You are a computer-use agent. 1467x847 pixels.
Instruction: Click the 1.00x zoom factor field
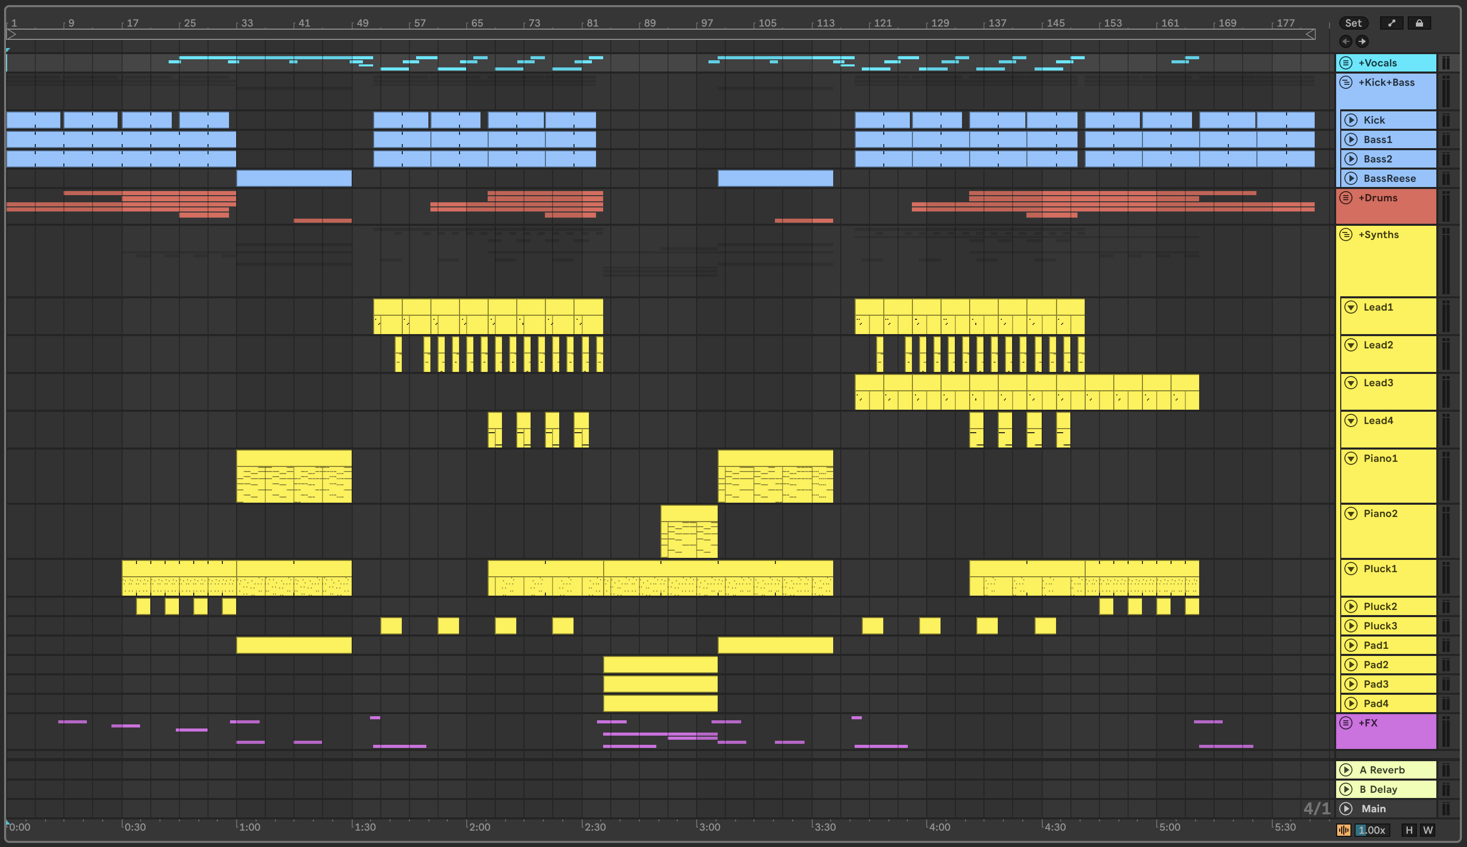(1372, 830)
